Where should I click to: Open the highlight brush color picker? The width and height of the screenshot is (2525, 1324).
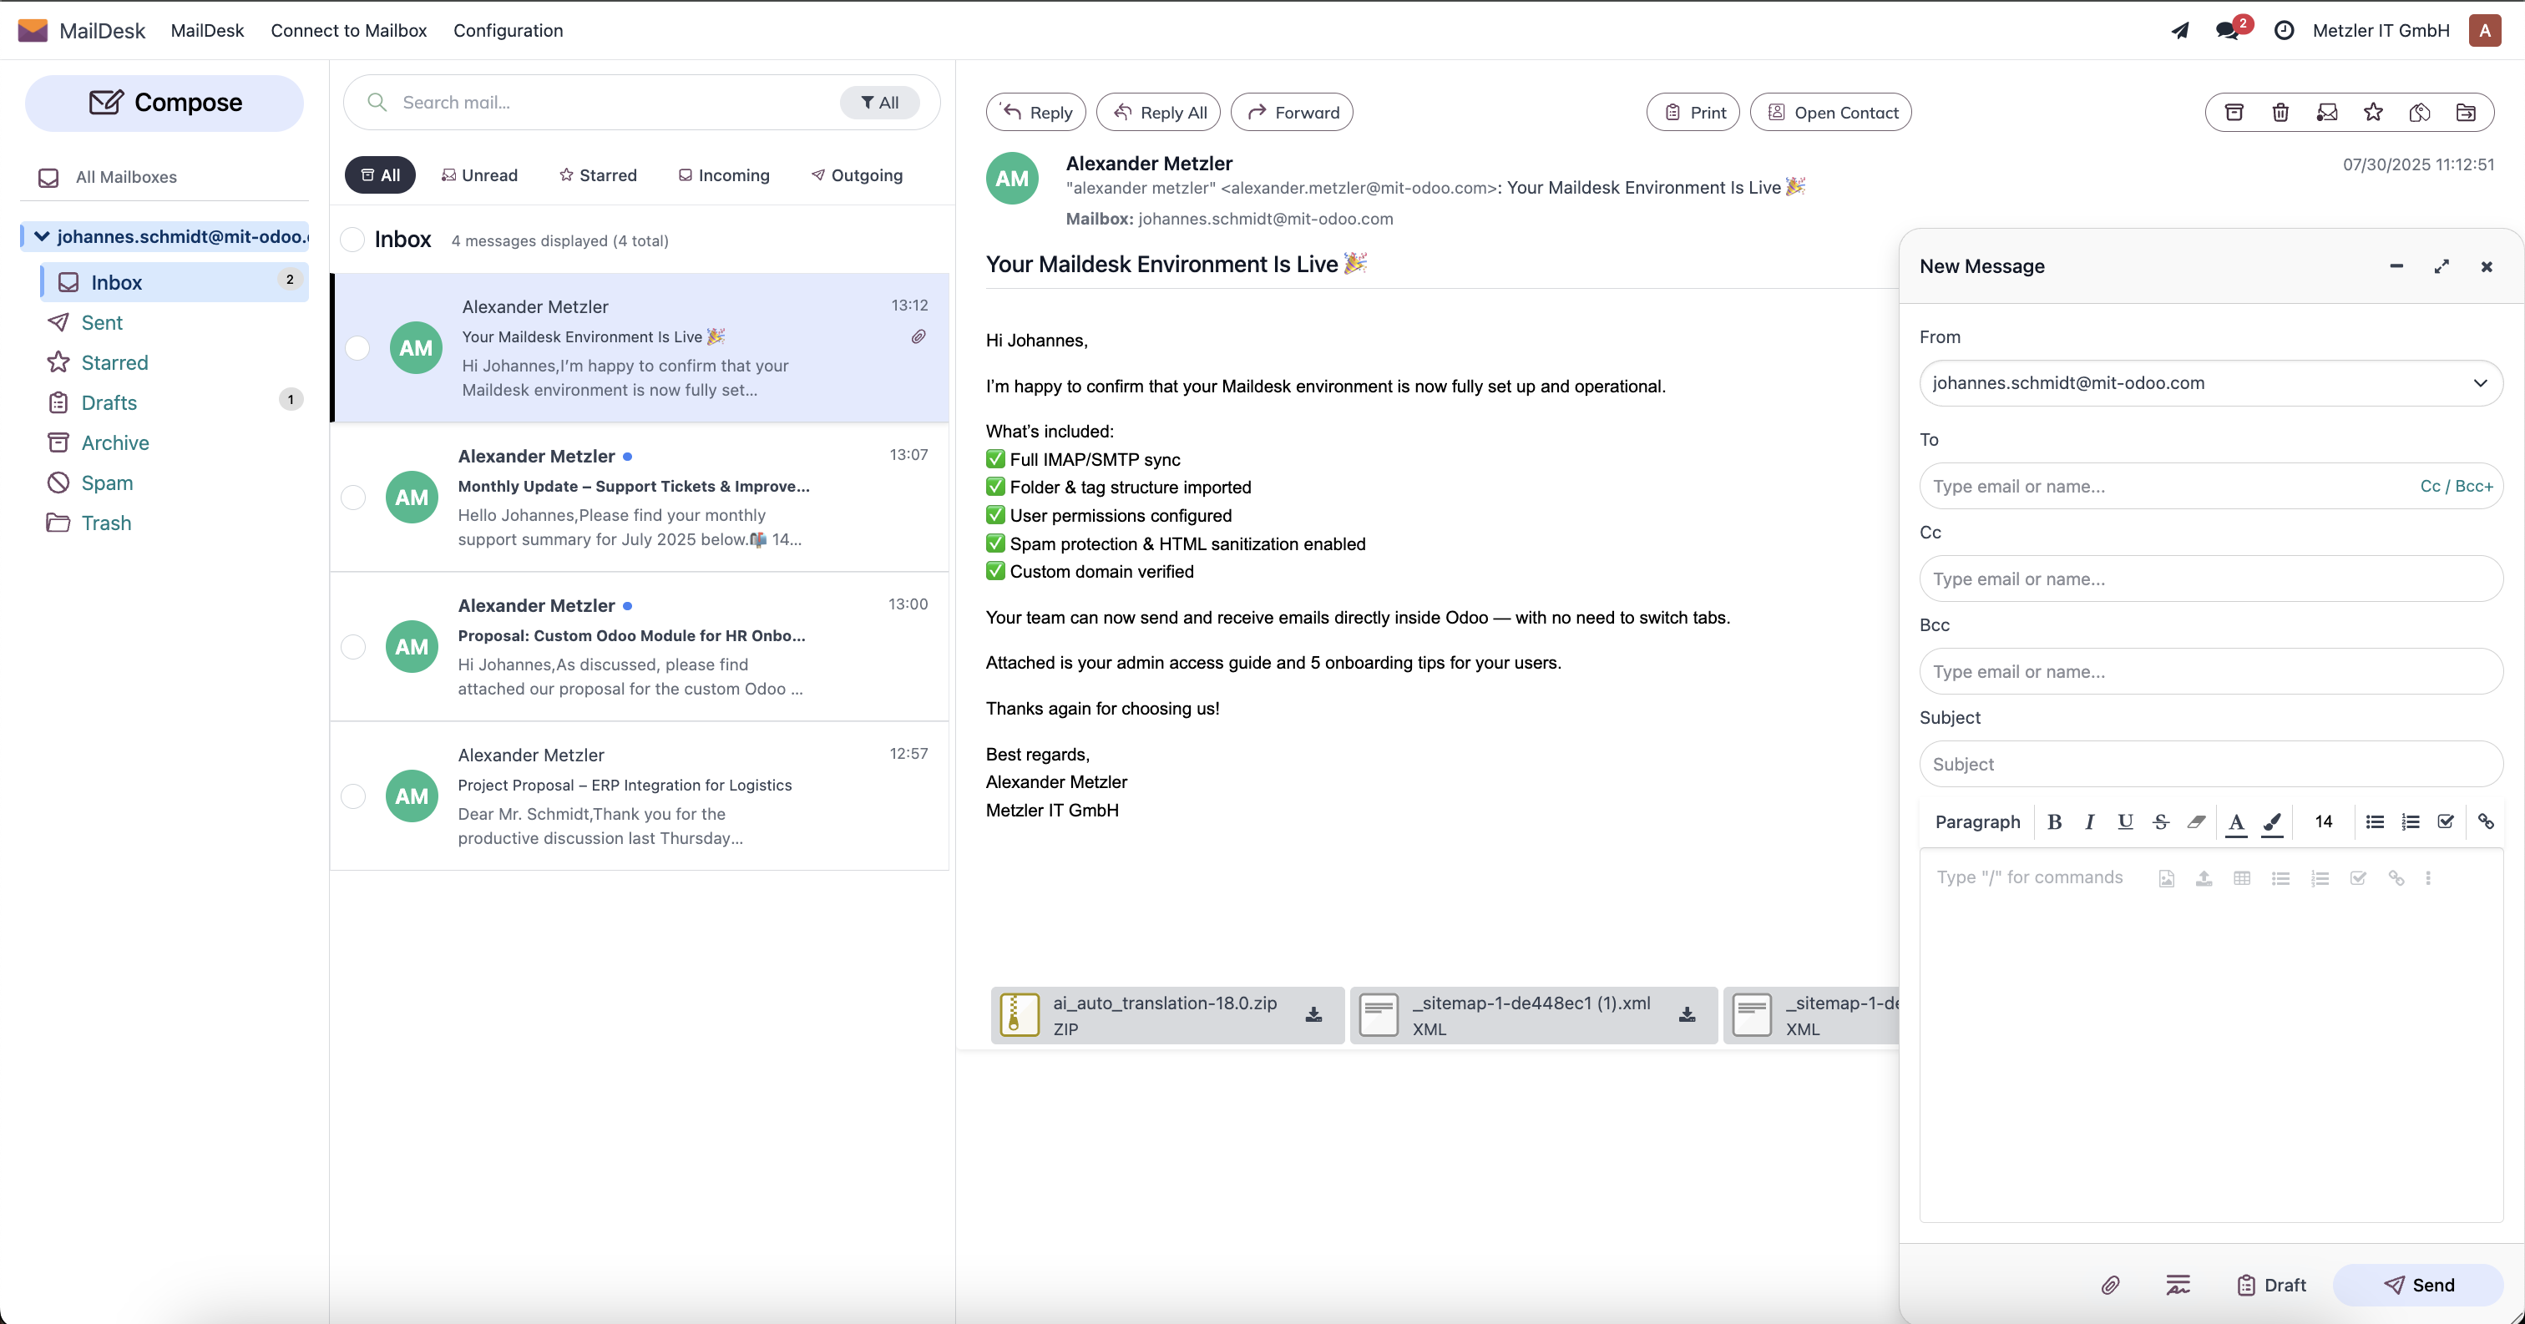pos(2272,821)
